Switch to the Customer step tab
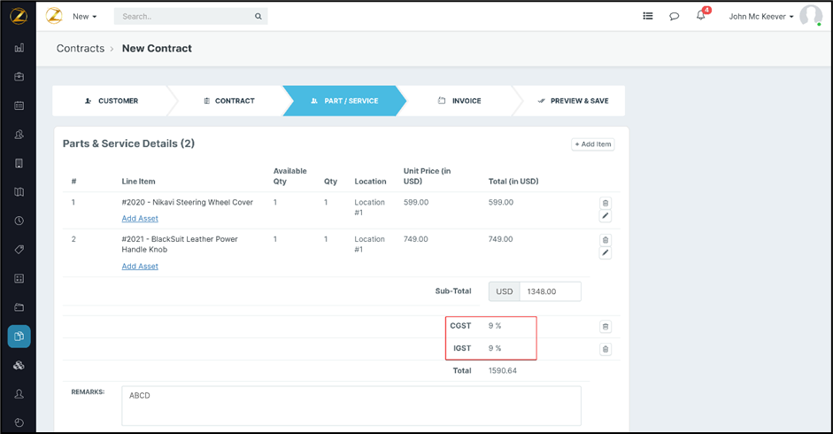 pyautogui.click(x=112, y=101)
